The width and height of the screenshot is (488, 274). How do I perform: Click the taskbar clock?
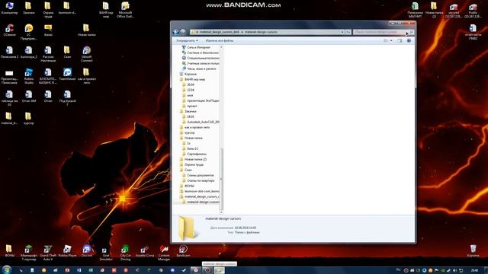coord(474,270)
